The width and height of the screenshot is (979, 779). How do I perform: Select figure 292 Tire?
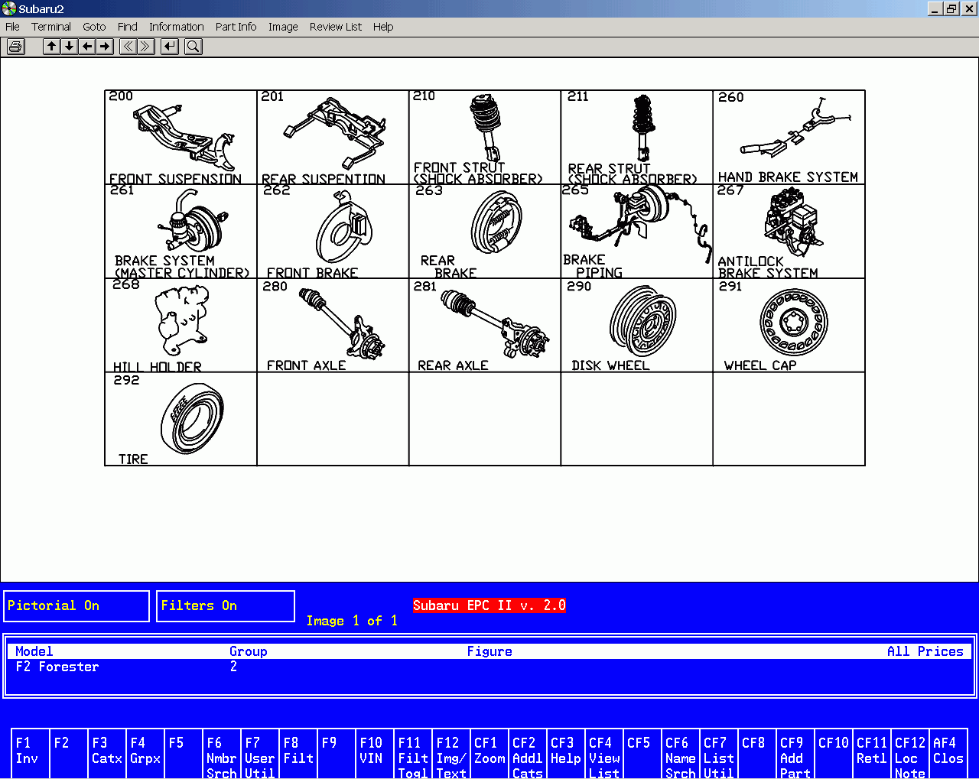181,419
